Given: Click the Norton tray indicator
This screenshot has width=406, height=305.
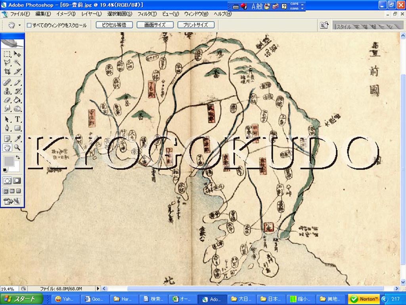Looking at the screenshot, I should click(364, 299).
